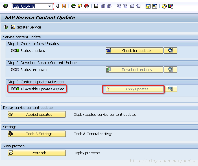Image resolution: width=198 pixels, height=166 pixels.
Task: Click the 'SAP Service Content Update' title
Action: pos(40,17)
